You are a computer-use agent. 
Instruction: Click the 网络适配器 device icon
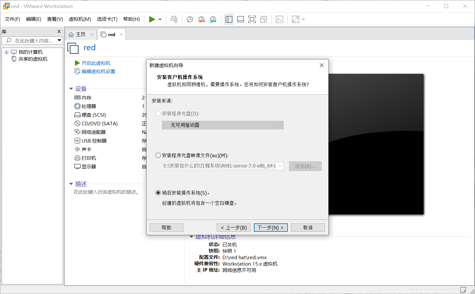(77, 132)
